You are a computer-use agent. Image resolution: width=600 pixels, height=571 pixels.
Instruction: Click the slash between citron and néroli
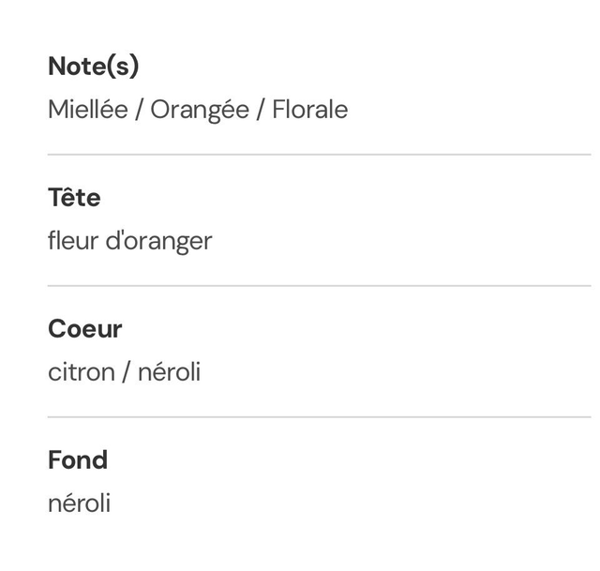point(125,372)
